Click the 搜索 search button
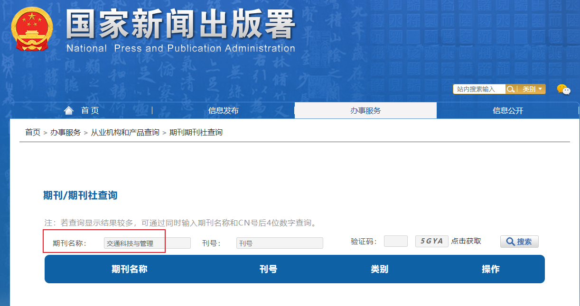 coord(519,242)
